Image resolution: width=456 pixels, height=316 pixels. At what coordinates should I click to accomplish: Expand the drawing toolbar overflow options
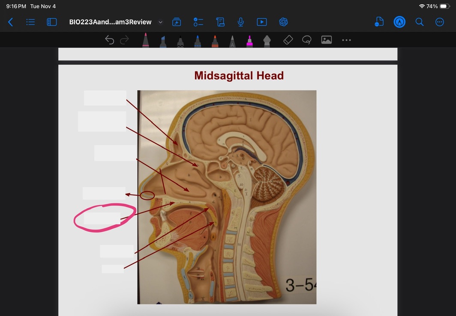click(x=346, y=40)
